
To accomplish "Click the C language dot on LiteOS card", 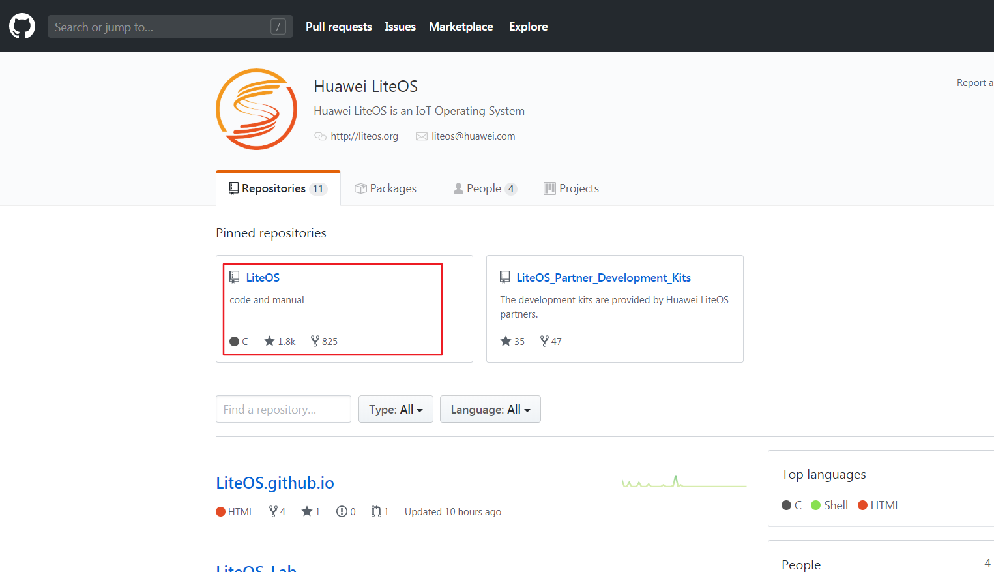I will click(x=235, y=341).
